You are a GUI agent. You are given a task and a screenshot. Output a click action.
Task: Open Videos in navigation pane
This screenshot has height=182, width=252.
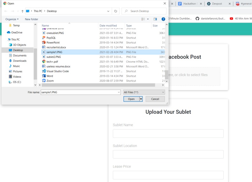pos(15,77)
